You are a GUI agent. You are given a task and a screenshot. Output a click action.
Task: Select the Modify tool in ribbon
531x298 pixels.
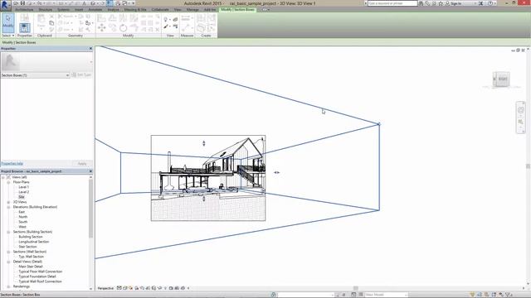[x=8, y=22]
